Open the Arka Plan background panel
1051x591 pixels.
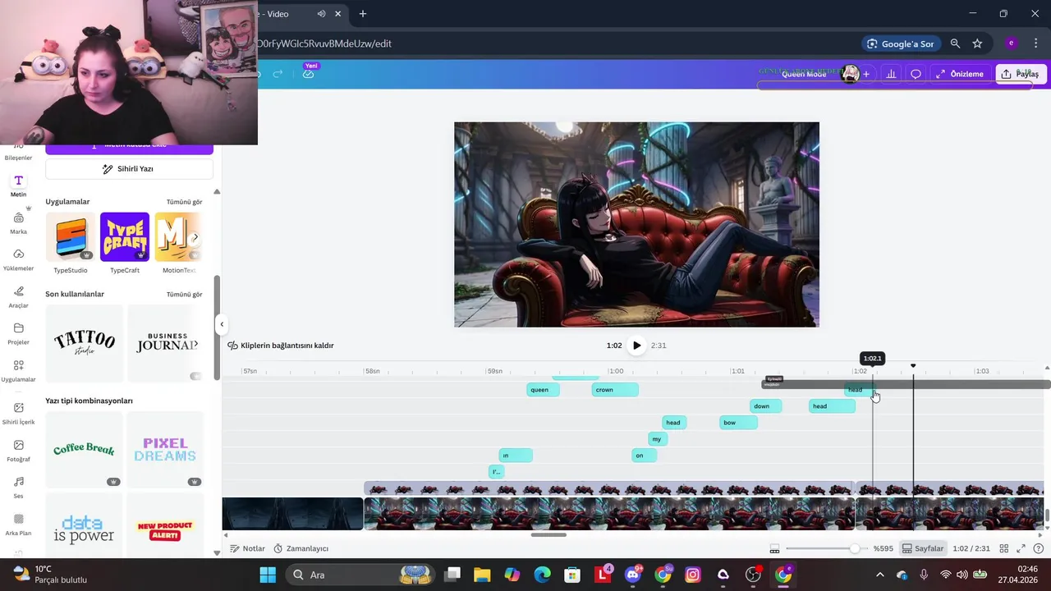(x=18, y=524)
